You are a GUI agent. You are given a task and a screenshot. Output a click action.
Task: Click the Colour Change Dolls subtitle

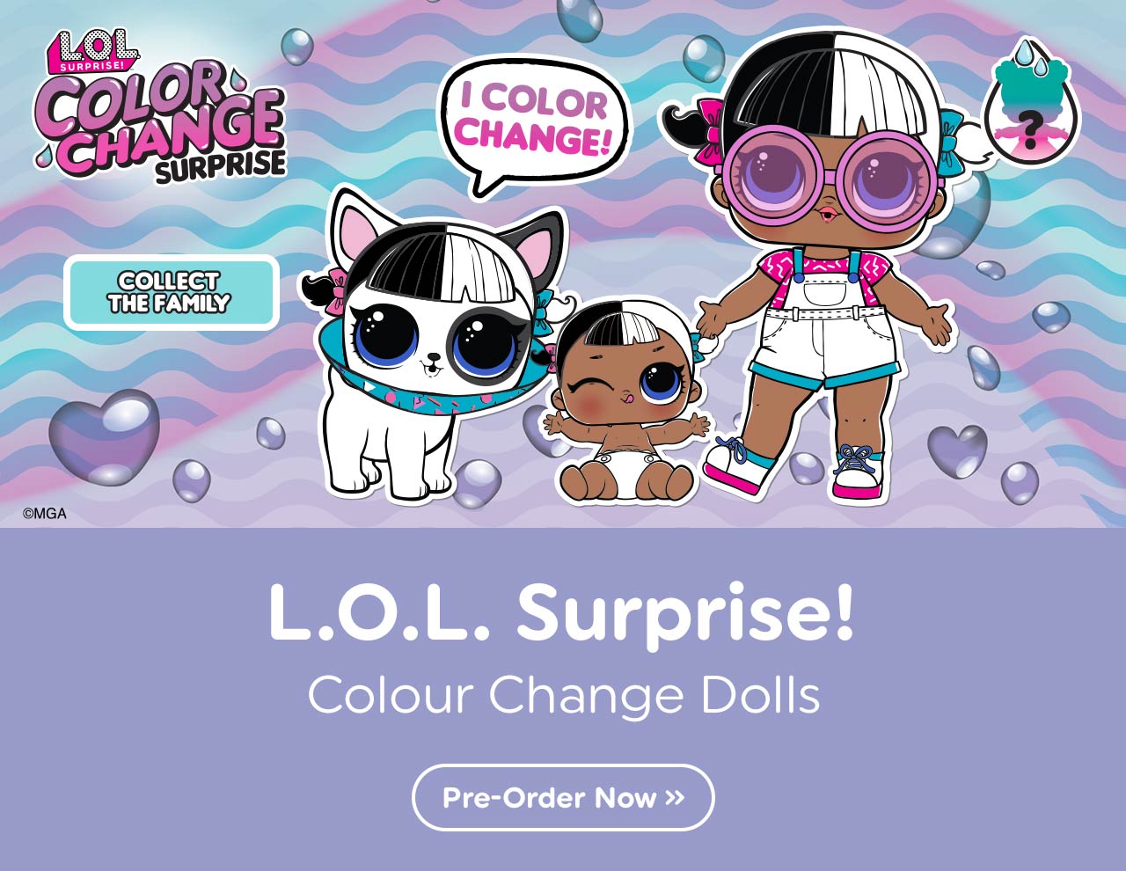(564, 695)
